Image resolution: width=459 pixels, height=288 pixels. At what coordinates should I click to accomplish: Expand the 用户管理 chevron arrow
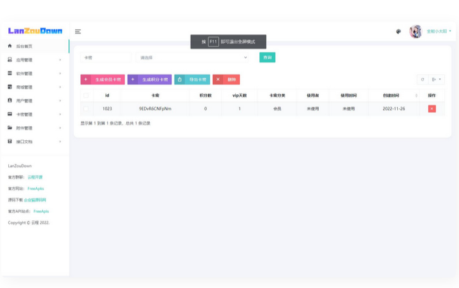point(60,101)
